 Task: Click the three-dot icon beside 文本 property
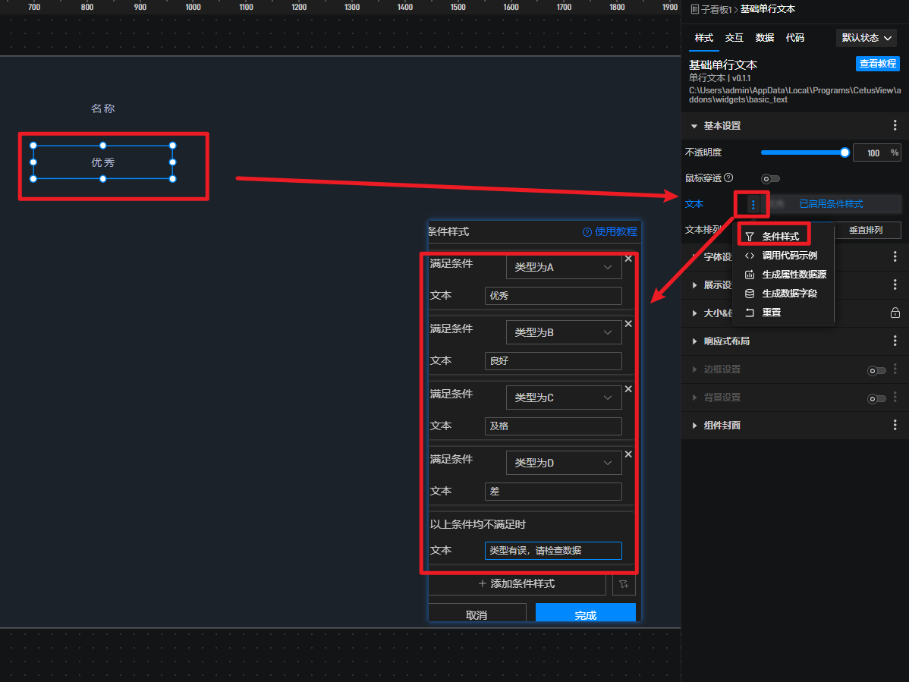(753, 204)
